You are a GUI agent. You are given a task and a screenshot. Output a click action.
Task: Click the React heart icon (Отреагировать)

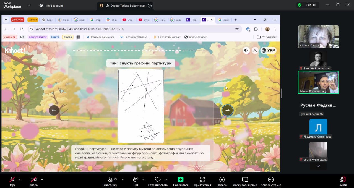[x=158, y=179]
